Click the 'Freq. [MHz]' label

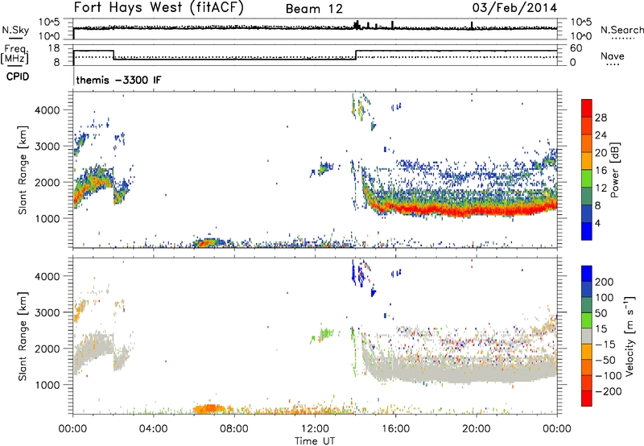(15, 55)
